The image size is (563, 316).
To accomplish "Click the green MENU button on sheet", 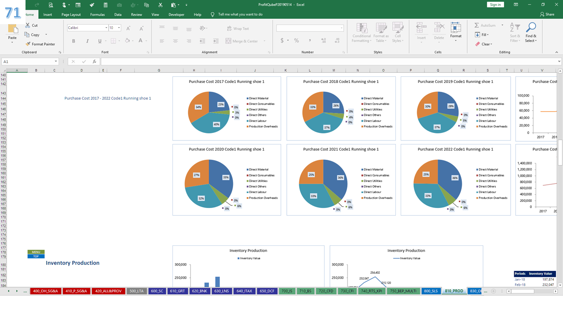I will click(36, 252).
